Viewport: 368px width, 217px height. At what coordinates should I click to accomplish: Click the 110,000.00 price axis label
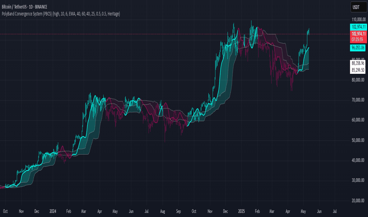pyautogui.click(x=359, y=19)
